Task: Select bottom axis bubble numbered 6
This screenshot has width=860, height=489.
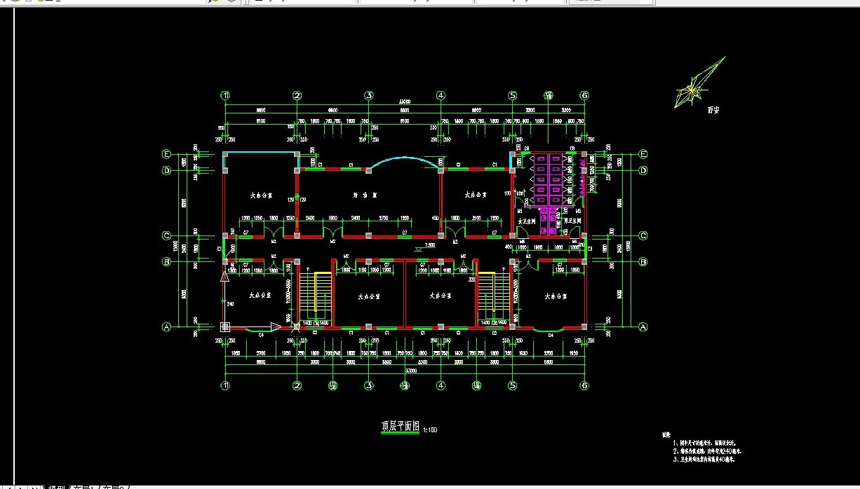Action: tap(584, 385)
